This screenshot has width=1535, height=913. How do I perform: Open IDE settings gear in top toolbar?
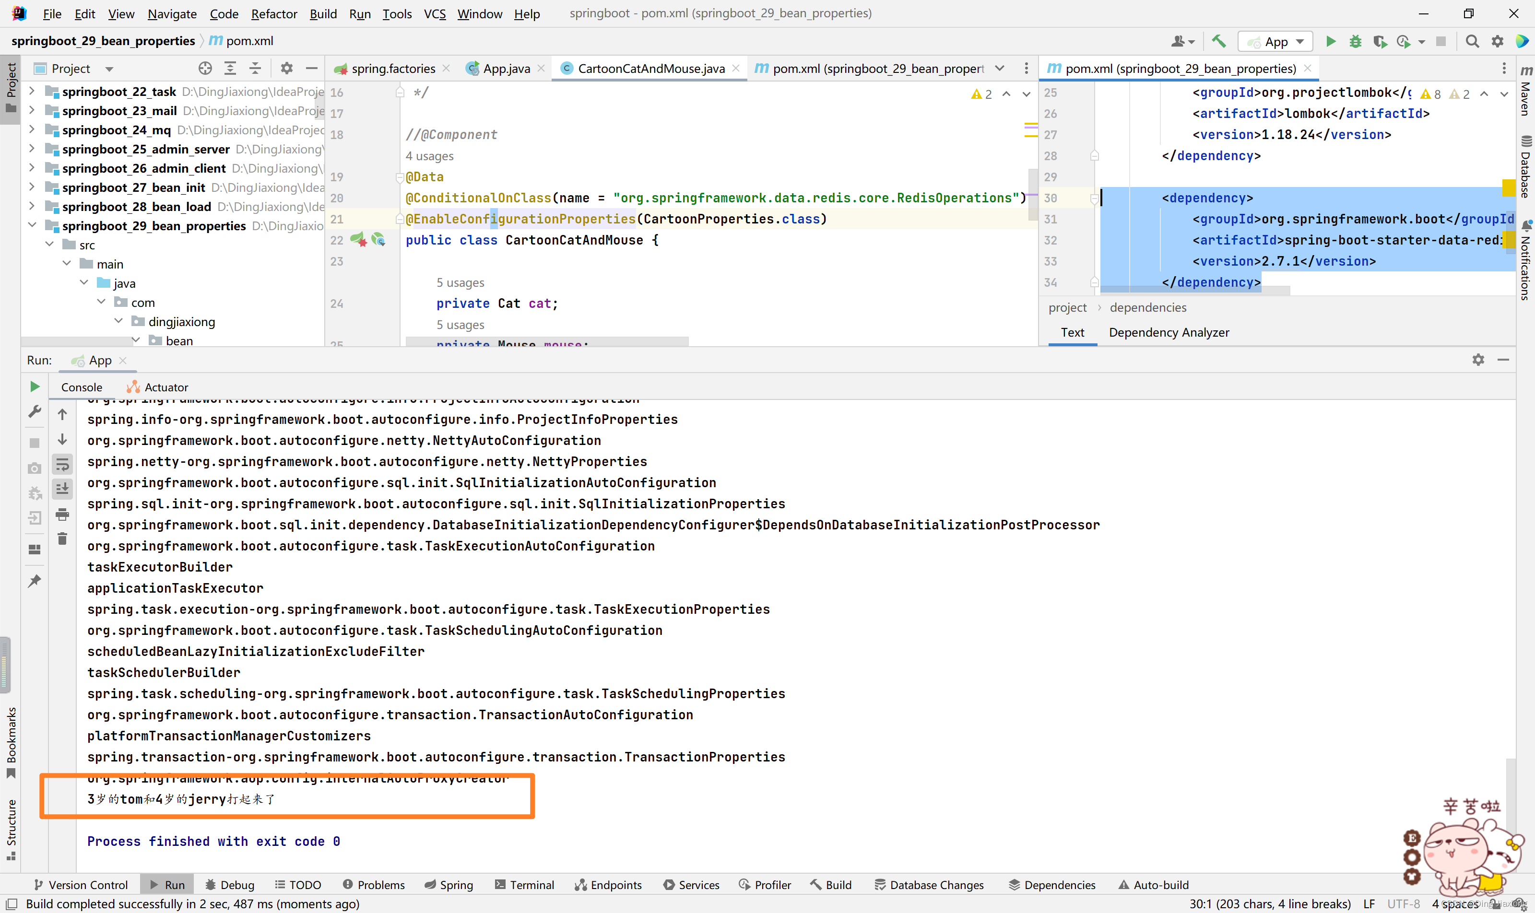click(1498, 41)
